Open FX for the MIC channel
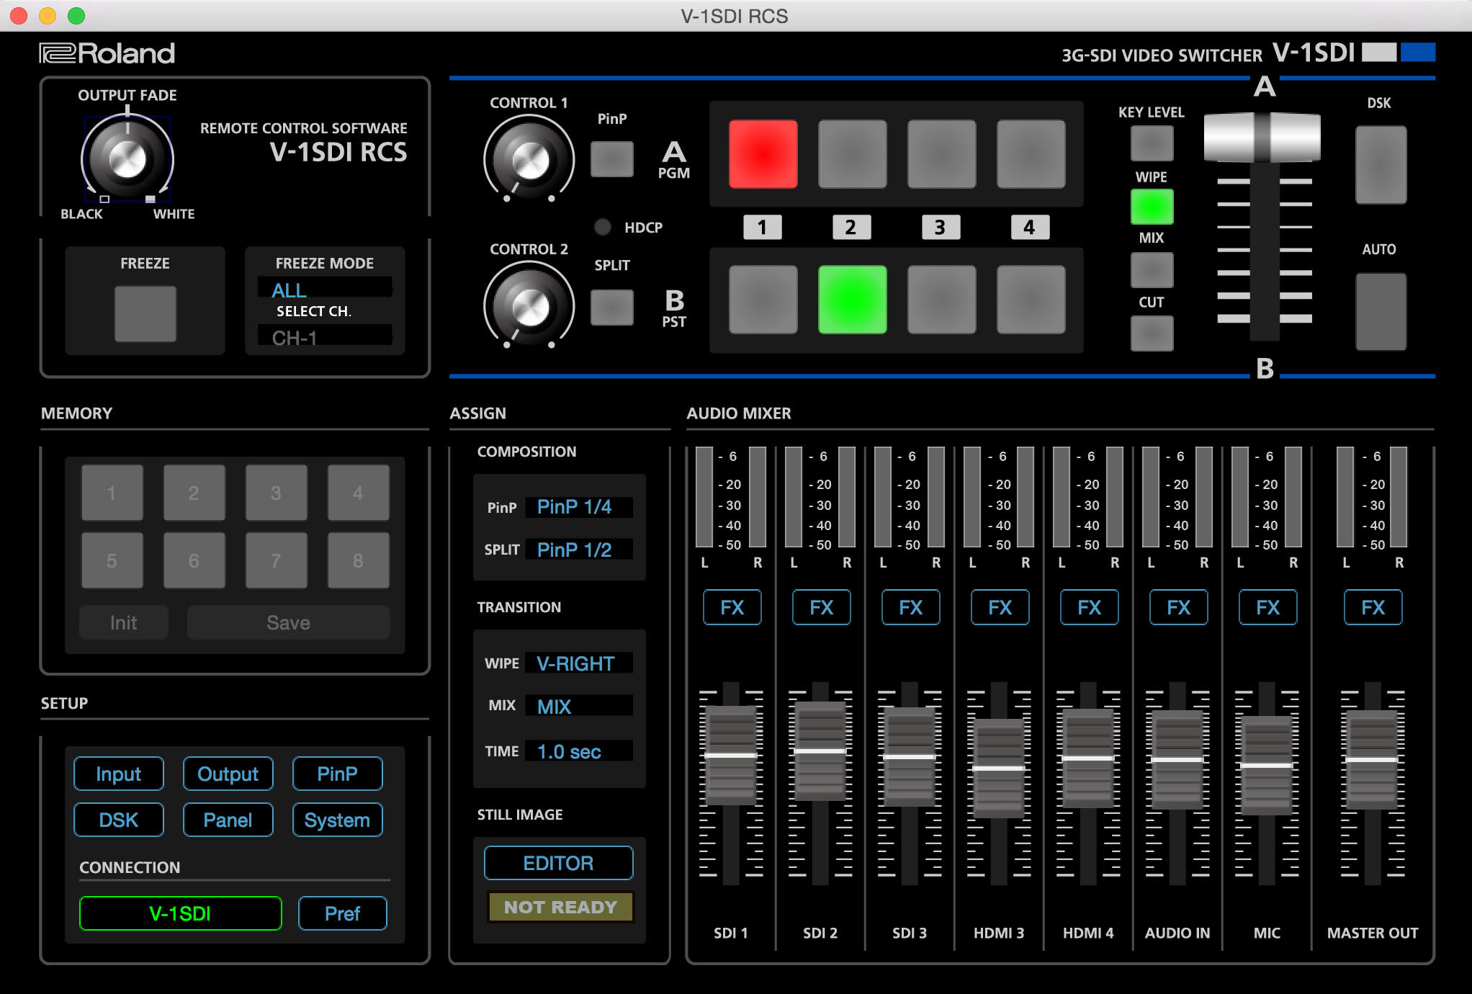Image resolution: width=1472 pixels, height=994 pixels. point(1267,607)
